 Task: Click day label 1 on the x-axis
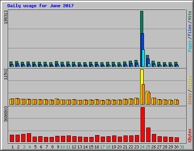tap(13, 147)
